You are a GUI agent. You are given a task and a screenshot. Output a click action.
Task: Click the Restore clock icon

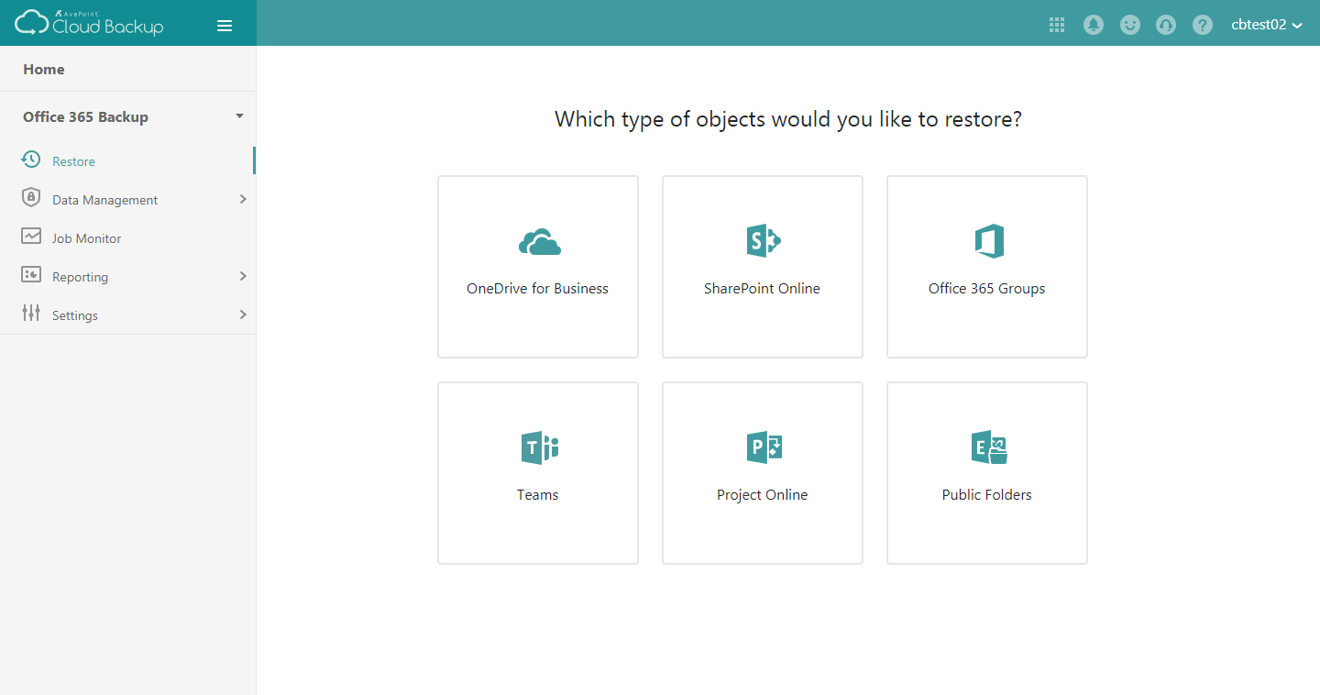click(x=30, y=160)
